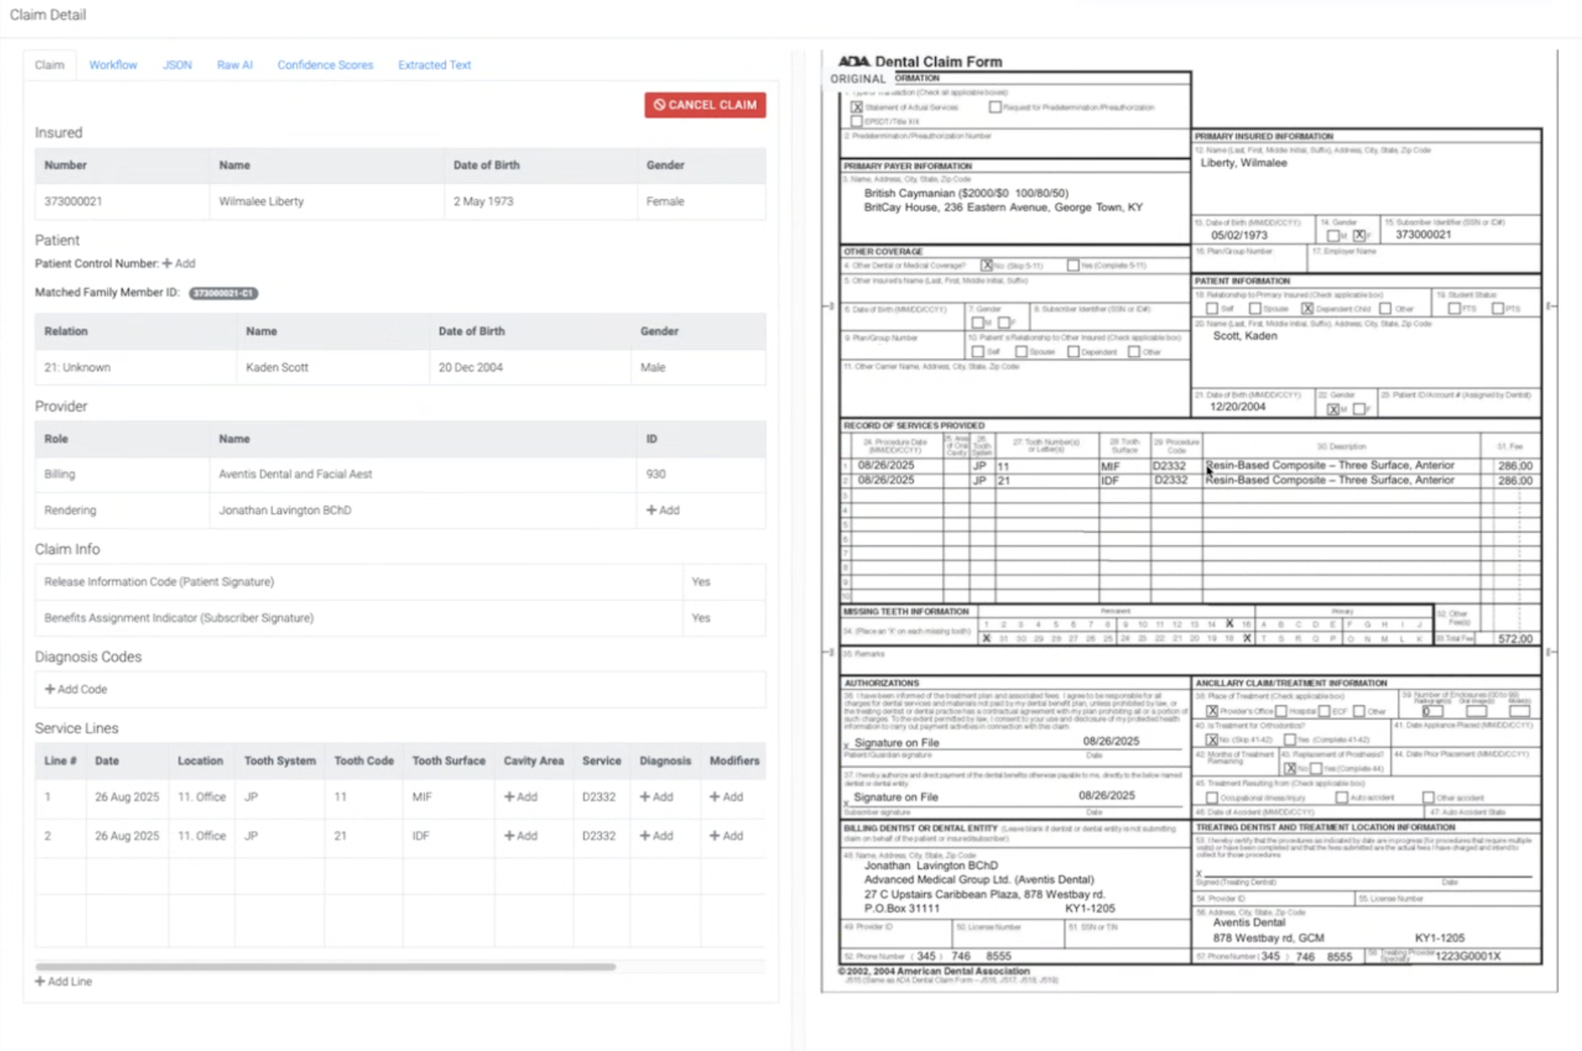Click tooth surface IDF in line 2
Viewport: 1582px width, 1051px height.
420,836
